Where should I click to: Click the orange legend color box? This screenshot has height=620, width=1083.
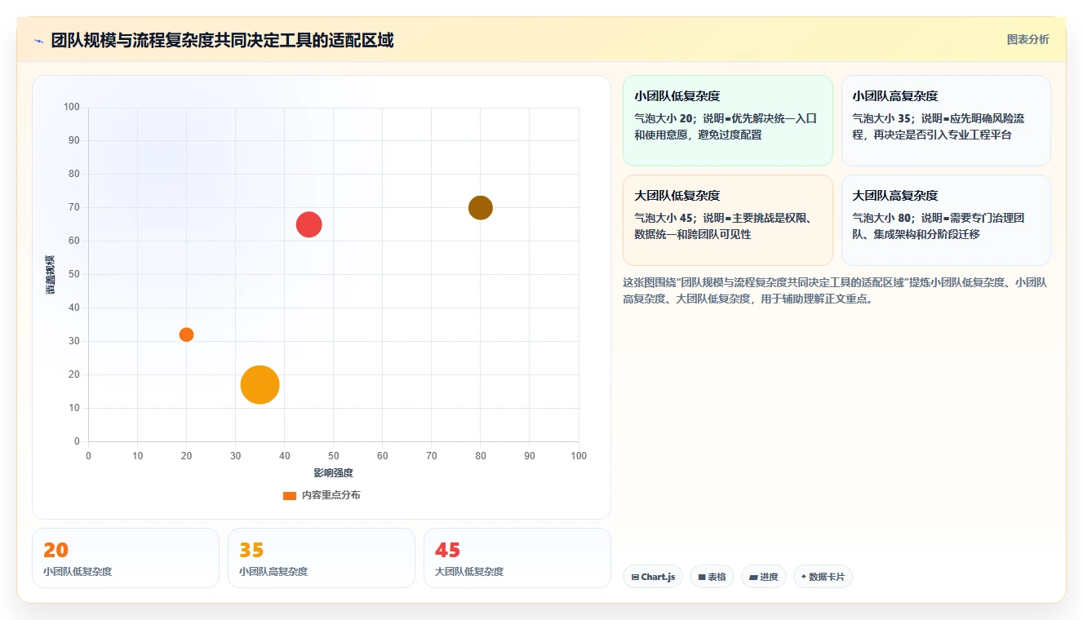pos(290,495)
